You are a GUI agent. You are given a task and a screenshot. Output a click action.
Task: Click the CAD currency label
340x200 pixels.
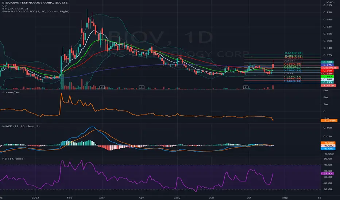click(330, 3)
